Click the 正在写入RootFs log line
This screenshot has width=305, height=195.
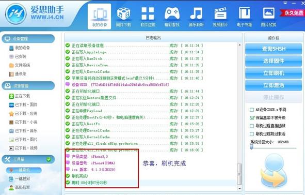(x=134, y=124)
